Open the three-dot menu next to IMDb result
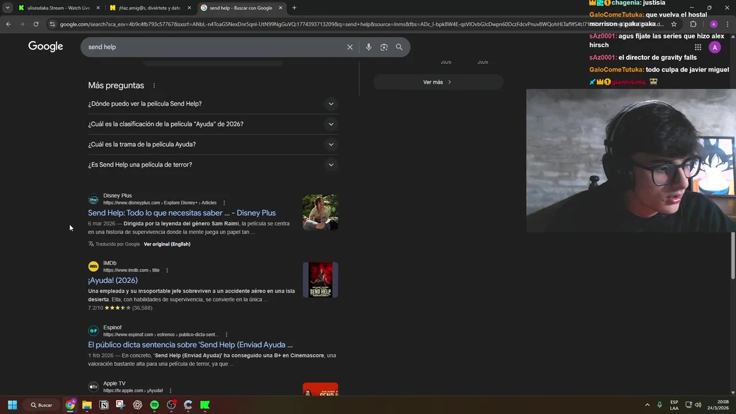 tap(167, 270)
